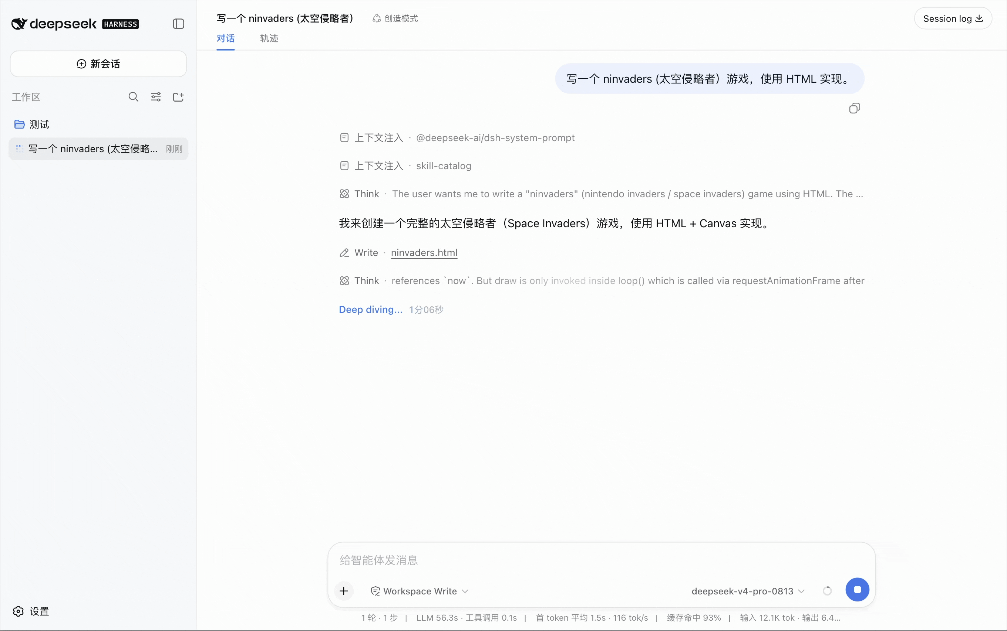Open the 测试 folder icon
Viewport: 1007px width, 631px height.
pyautogui.click(x=19, y=125)
